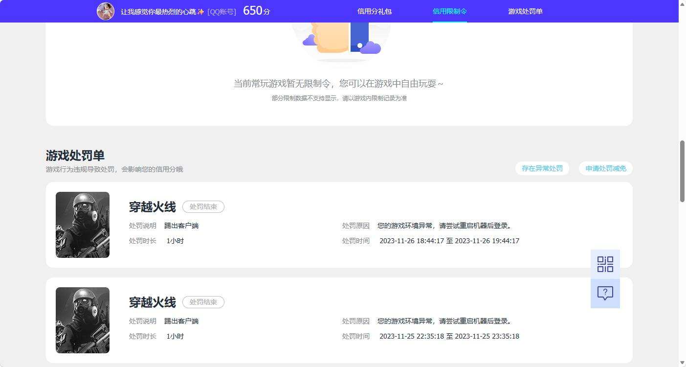Click 1小时 duration in 2023-11-26 record
This screenshot has width=686, height=367.
point(175,241)
